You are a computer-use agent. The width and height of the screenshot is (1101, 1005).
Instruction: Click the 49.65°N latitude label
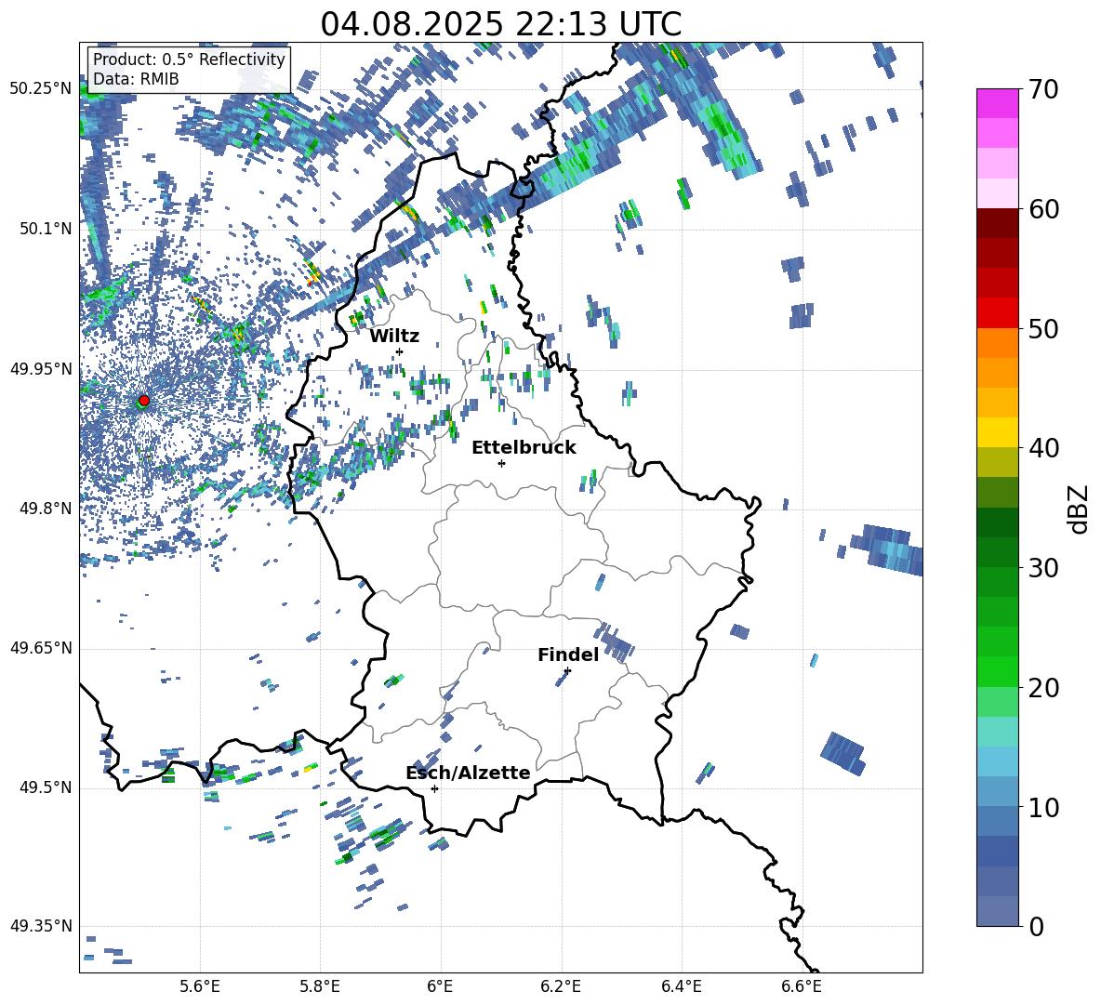41,648
